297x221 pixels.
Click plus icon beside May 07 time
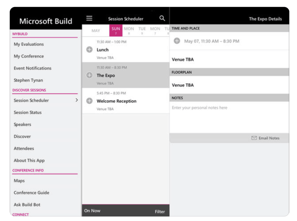(177, 41)
